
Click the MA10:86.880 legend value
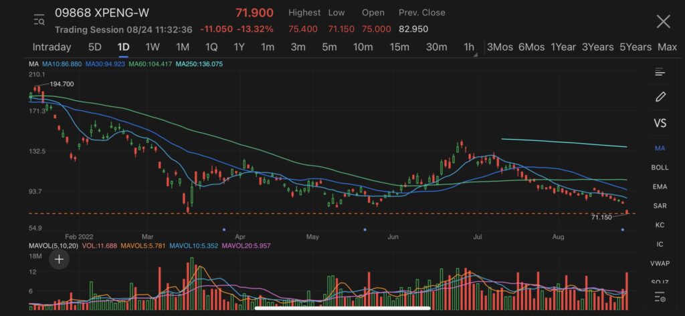pyautogui.click(x=62, y=64)
